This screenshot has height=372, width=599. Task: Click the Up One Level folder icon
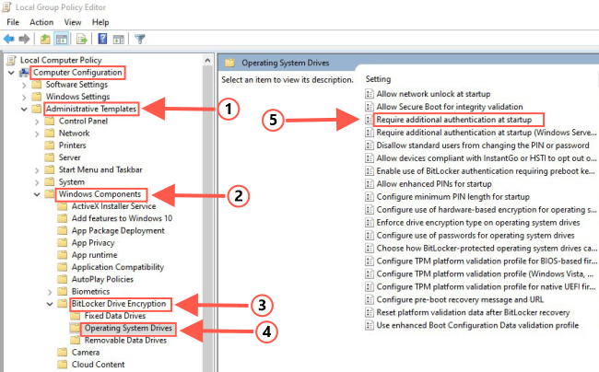(45, 39)
